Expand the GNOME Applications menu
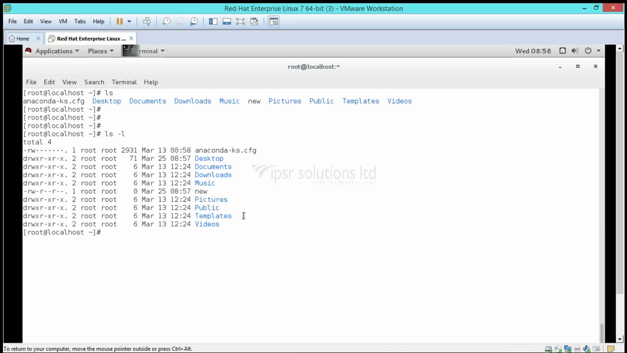 tap(57, 51)
